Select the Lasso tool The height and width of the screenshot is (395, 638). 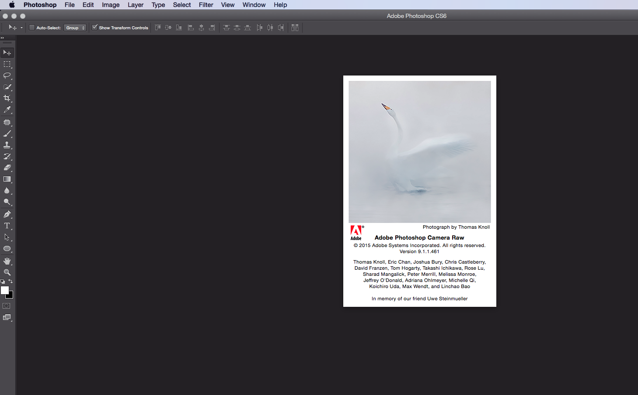pos(7,76)
